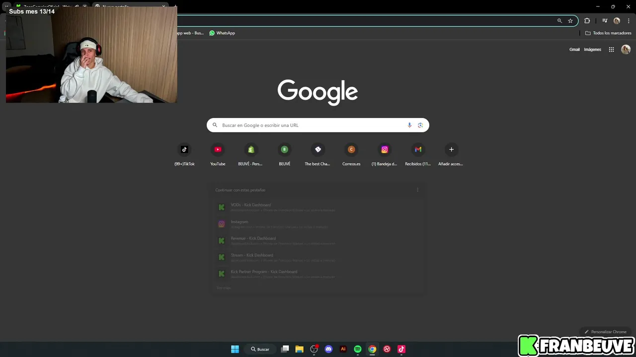Screen dimensions: 636x357
Task: Resume the Instagram tab suggestion
Action: 318,224
